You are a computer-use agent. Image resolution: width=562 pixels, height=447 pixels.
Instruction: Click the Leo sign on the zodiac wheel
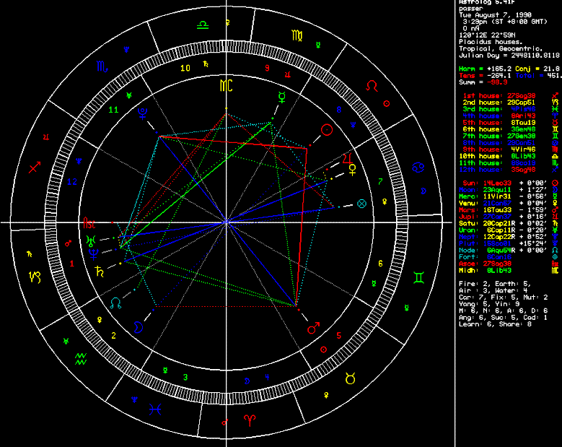pos(372,86)
